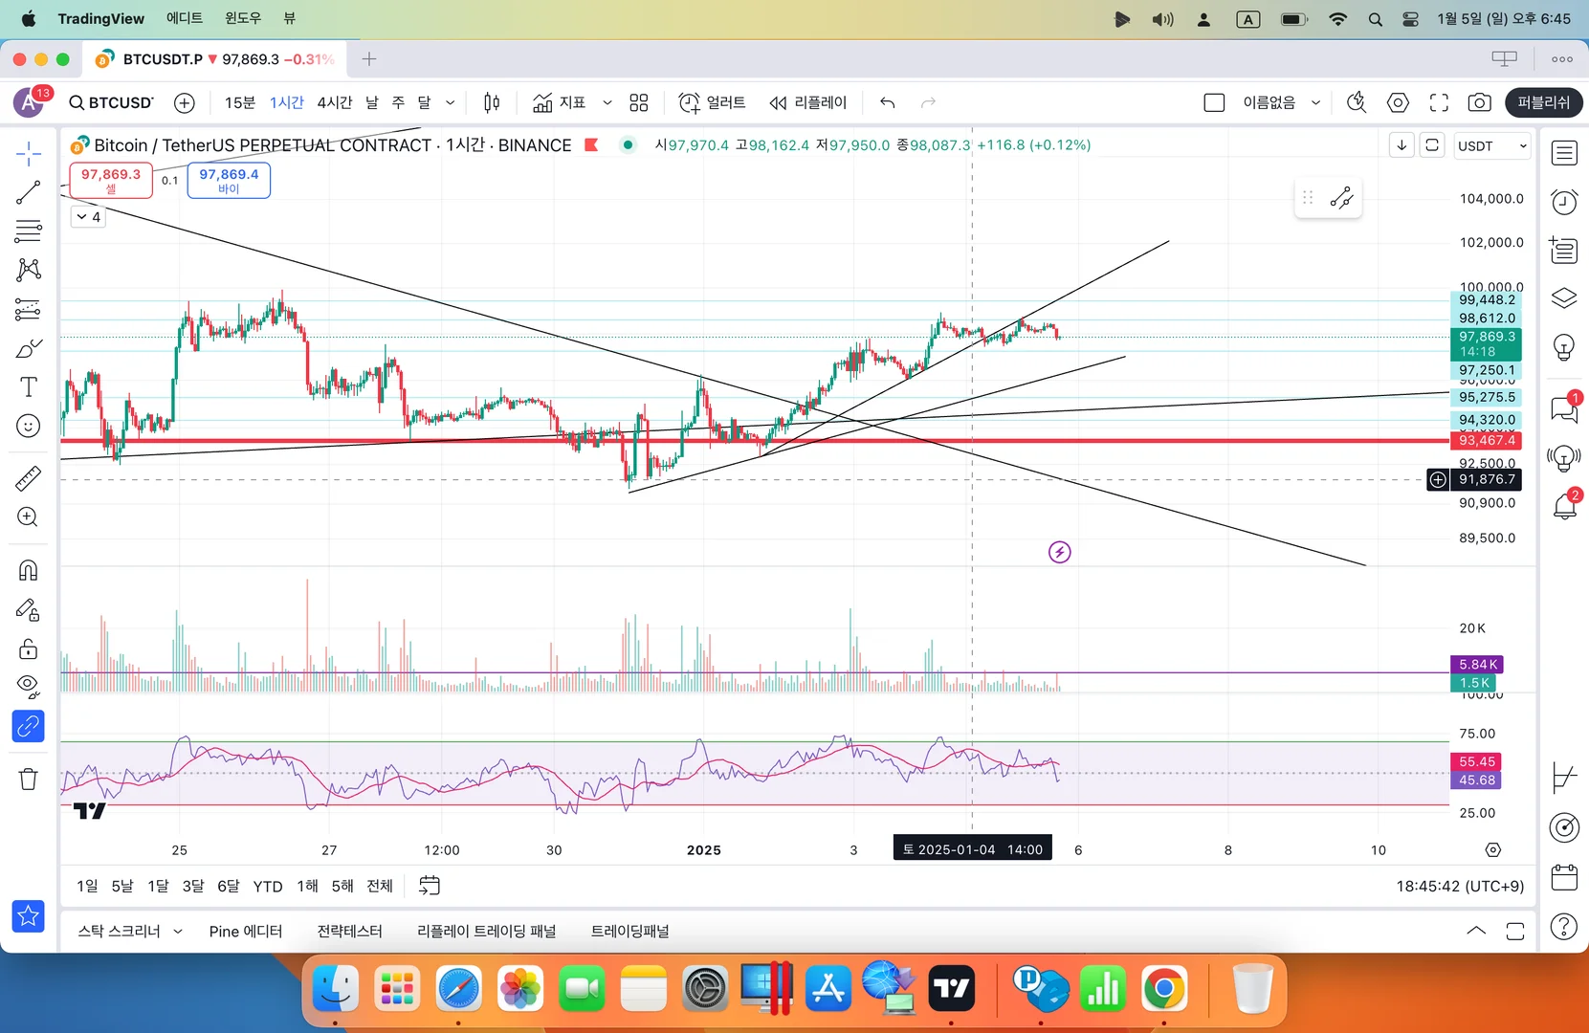The height and width of the screenshot is (1033, 1589).
Task: Switch to 1시간 timeframe
Action: [286, 102]
